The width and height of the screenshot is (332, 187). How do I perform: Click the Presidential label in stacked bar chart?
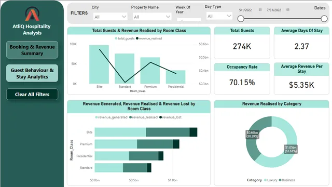click(85, 156)
